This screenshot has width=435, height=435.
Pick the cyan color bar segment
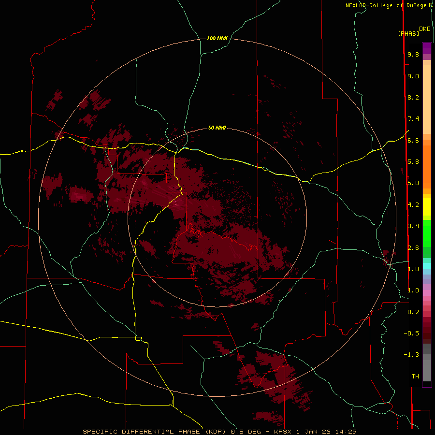(x=427, y=266)
